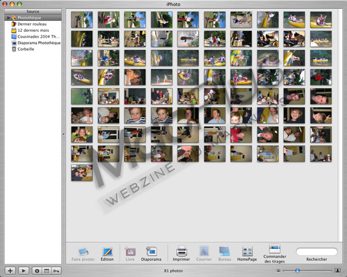
Task: Click the Imprimer printer icon
Action: pyautogui.click(x=182, y=251)
